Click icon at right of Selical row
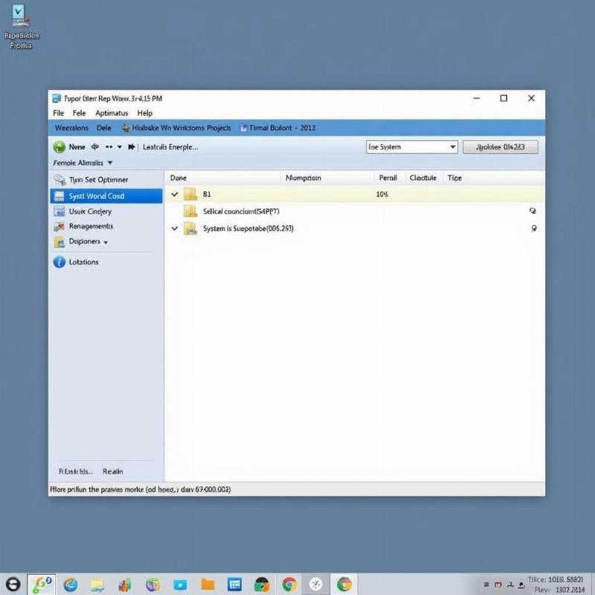 point(533,211)
